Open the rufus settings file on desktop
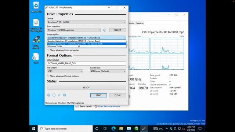Screen dimensions: 235x132 [36, 58]
